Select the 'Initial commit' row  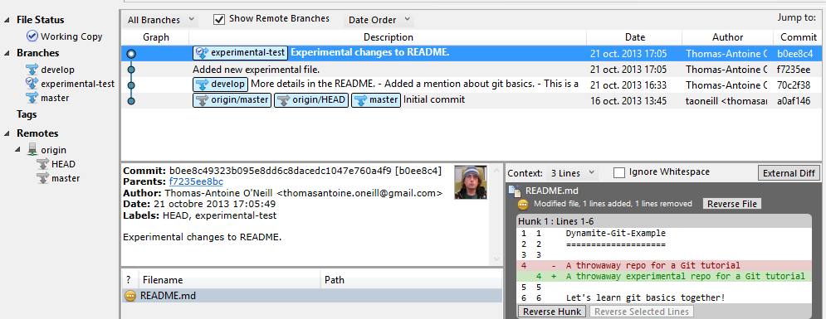coord(472,100)
